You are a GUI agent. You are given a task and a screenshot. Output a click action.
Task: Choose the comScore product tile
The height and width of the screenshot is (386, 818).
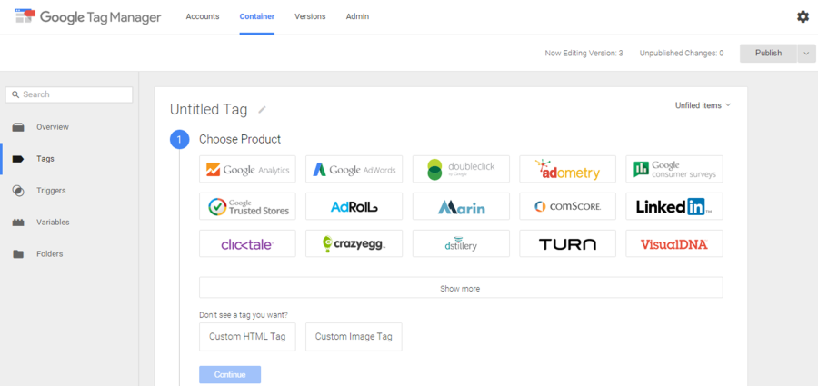[567, 206]
